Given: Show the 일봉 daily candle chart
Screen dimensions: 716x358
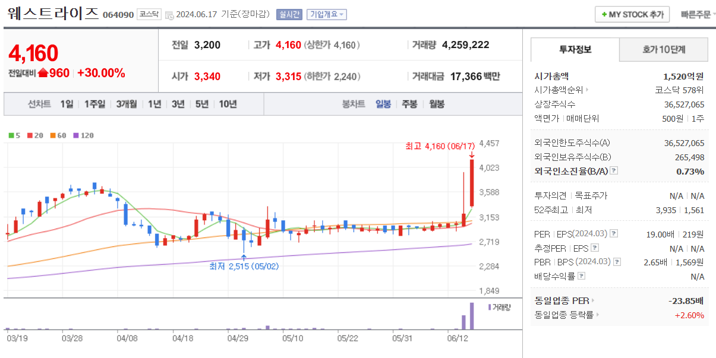Looking at the screenshot, I should (x=383, y=104).
